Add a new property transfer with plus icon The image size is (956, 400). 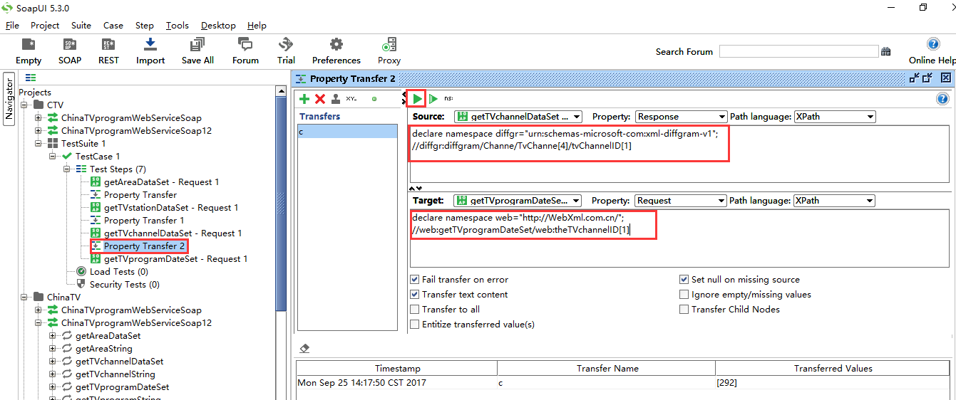(304, 99)
